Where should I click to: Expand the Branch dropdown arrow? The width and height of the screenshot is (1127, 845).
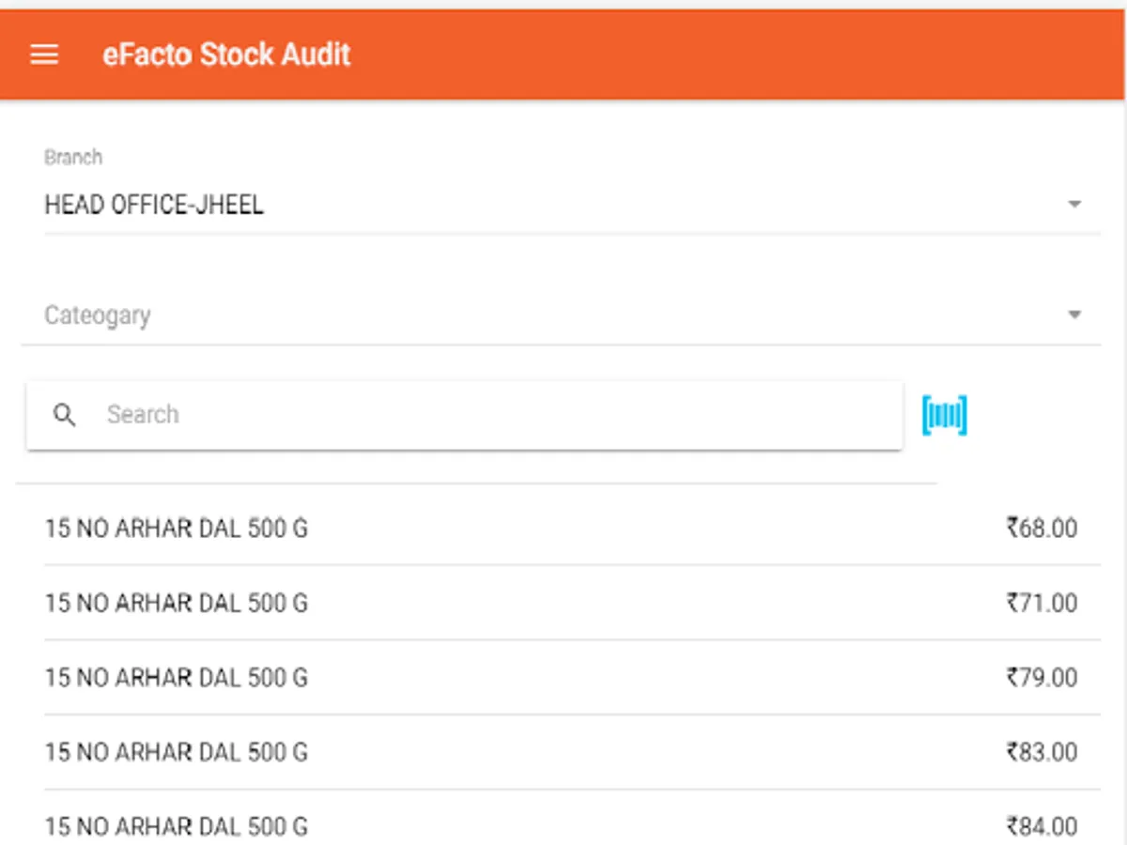coord(1075,205)
